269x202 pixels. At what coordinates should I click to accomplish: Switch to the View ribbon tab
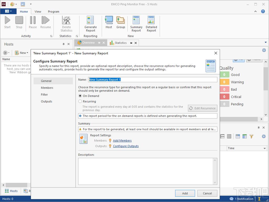[38, 12]
